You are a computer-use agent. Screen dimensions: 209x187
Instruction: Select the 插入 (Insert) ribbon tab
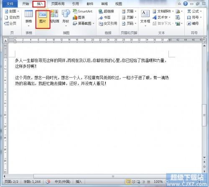click(x=40, y=4)
